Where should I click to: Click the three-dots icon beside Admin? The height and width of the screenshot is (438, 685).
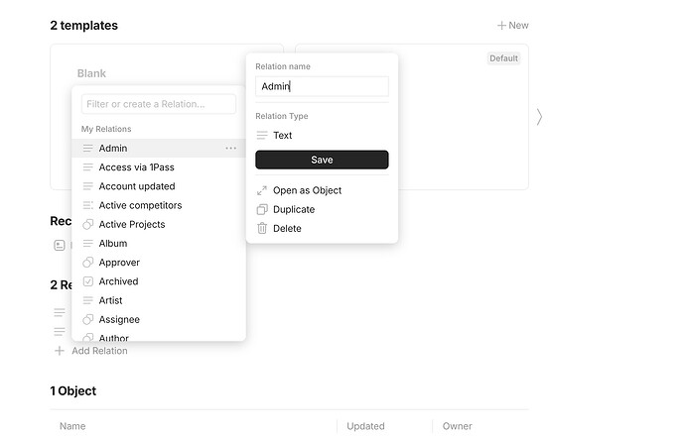coord(230,149)
